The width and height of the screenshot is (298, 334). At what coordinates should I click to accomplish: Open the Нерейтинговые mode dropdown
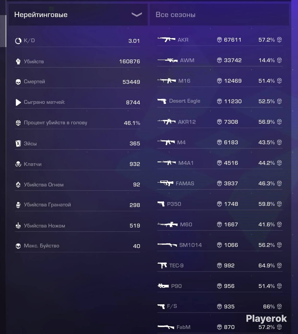click(78, 15)
